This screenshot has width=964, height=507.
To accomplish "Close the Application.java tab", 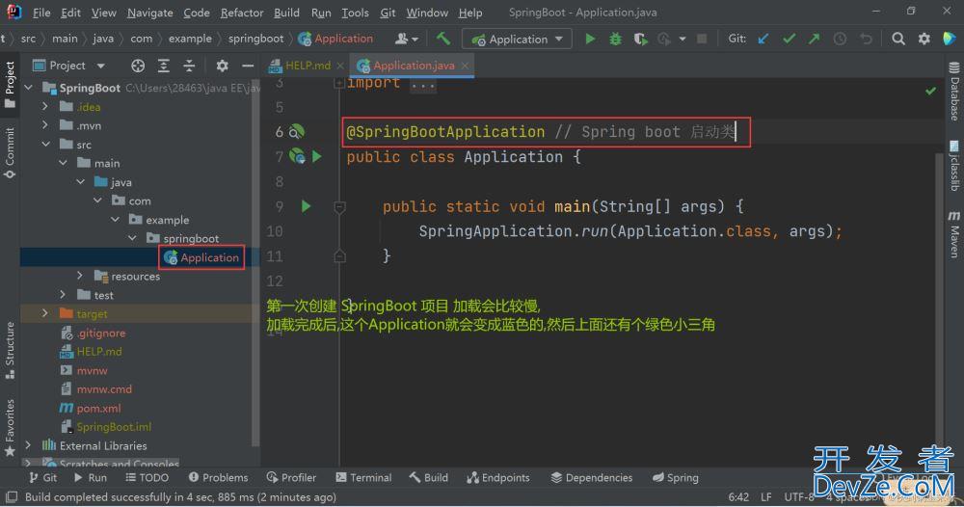I will tap(466, 66).
